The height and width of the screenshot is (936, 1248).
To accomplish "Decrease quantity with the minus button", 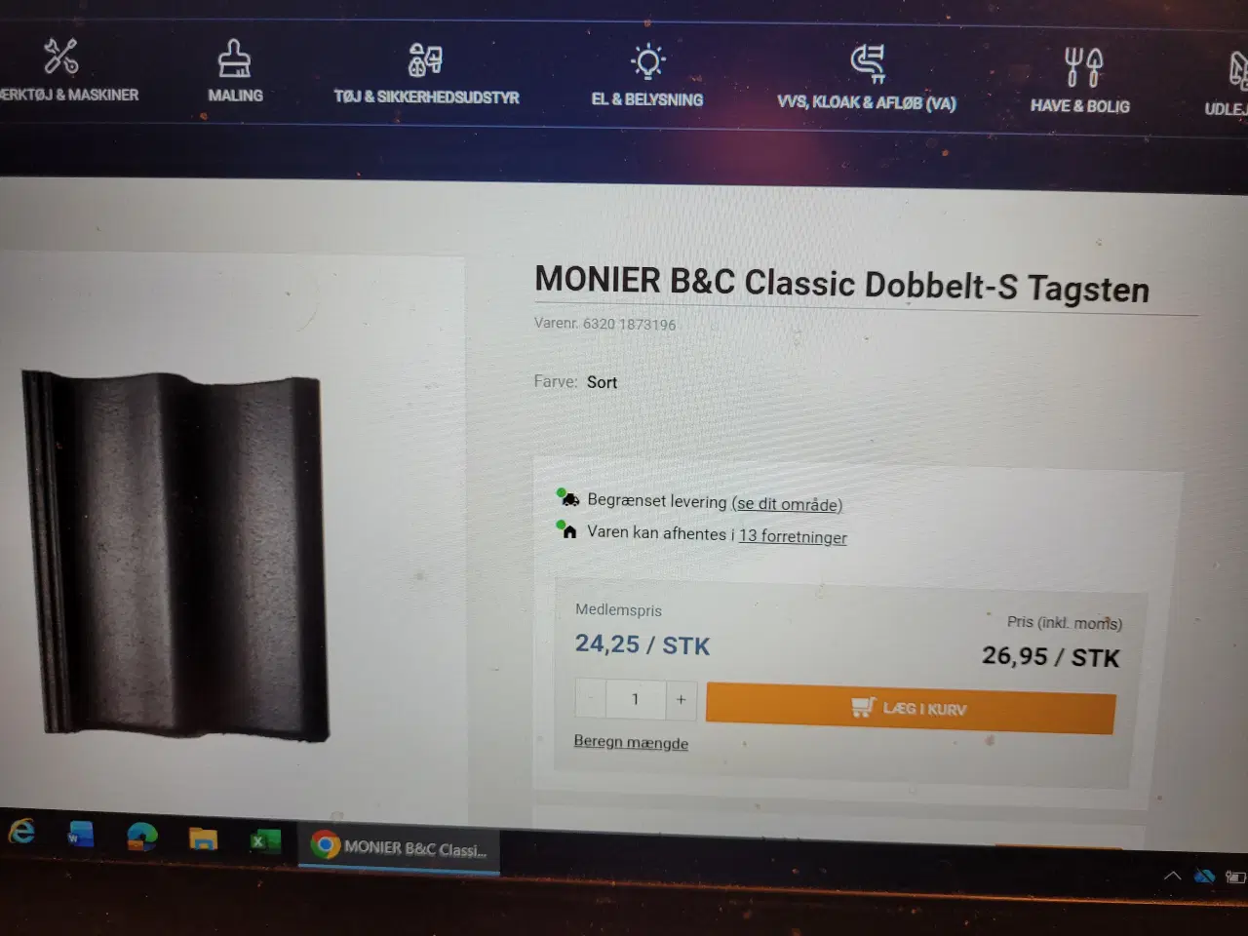I will [591, 698].
